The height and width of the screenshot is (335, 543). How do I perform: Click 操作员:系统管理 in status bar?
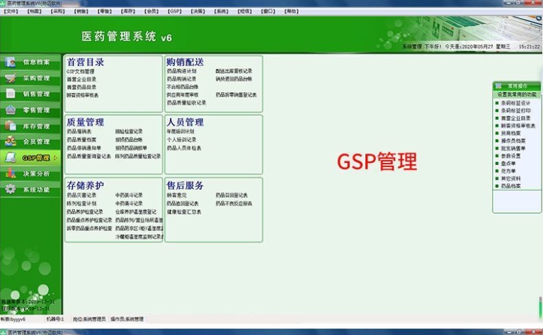[127, 319]
